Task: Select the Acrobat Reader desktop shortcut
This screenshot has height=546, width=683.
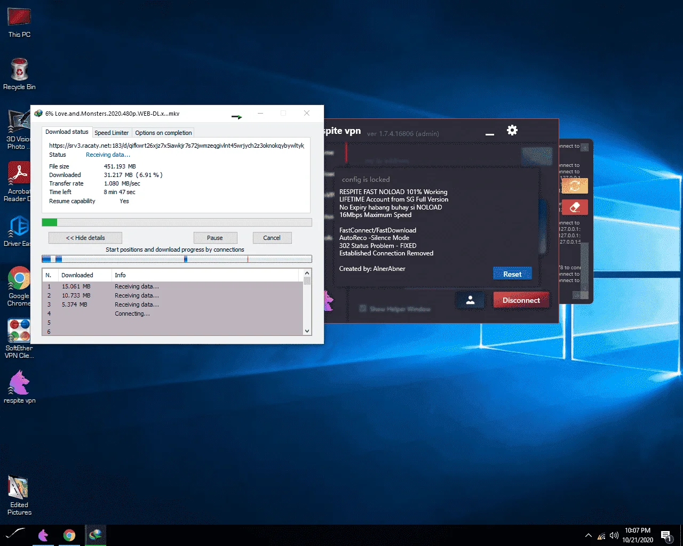Action: pos(18,181)
